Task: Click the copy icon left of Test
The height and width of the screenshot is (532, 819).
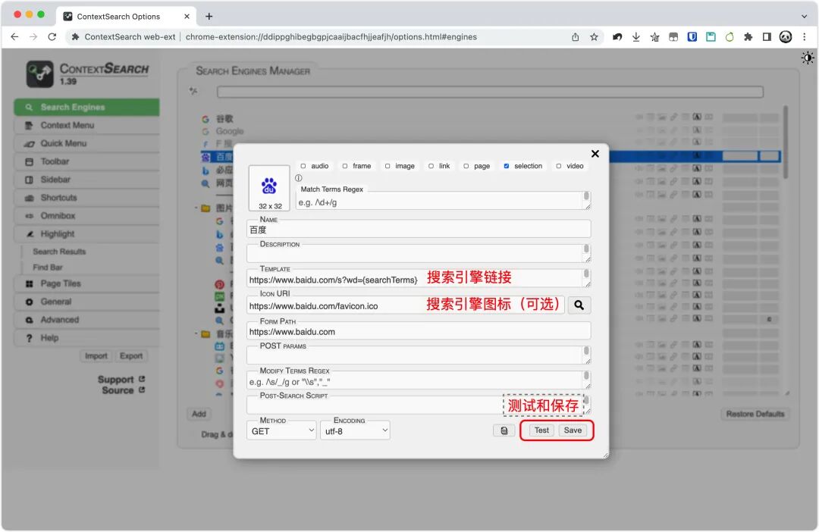Action: click(504, 430)
